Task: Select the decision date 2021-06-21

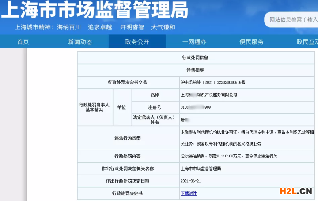Action: point(191,181)
